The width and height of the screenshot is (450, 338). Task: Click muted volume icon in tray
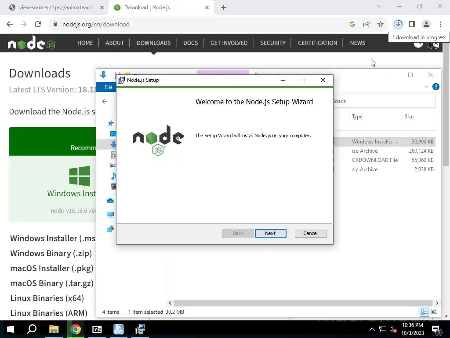click(393, 329)
